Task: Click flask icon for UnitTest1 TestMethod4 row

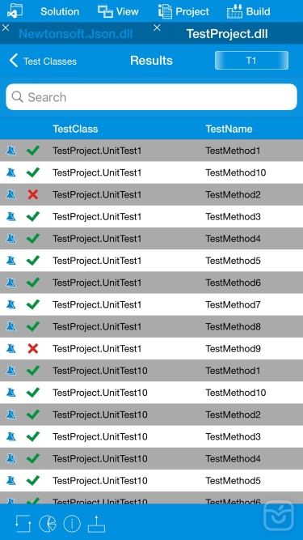Action: 11,238
